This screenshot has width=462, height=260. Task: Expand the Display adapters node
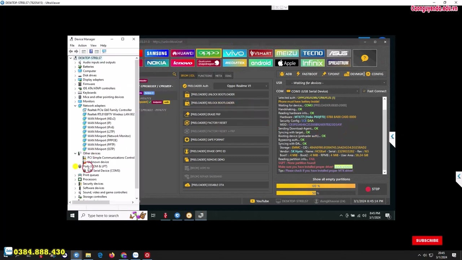tap(75, 80)
